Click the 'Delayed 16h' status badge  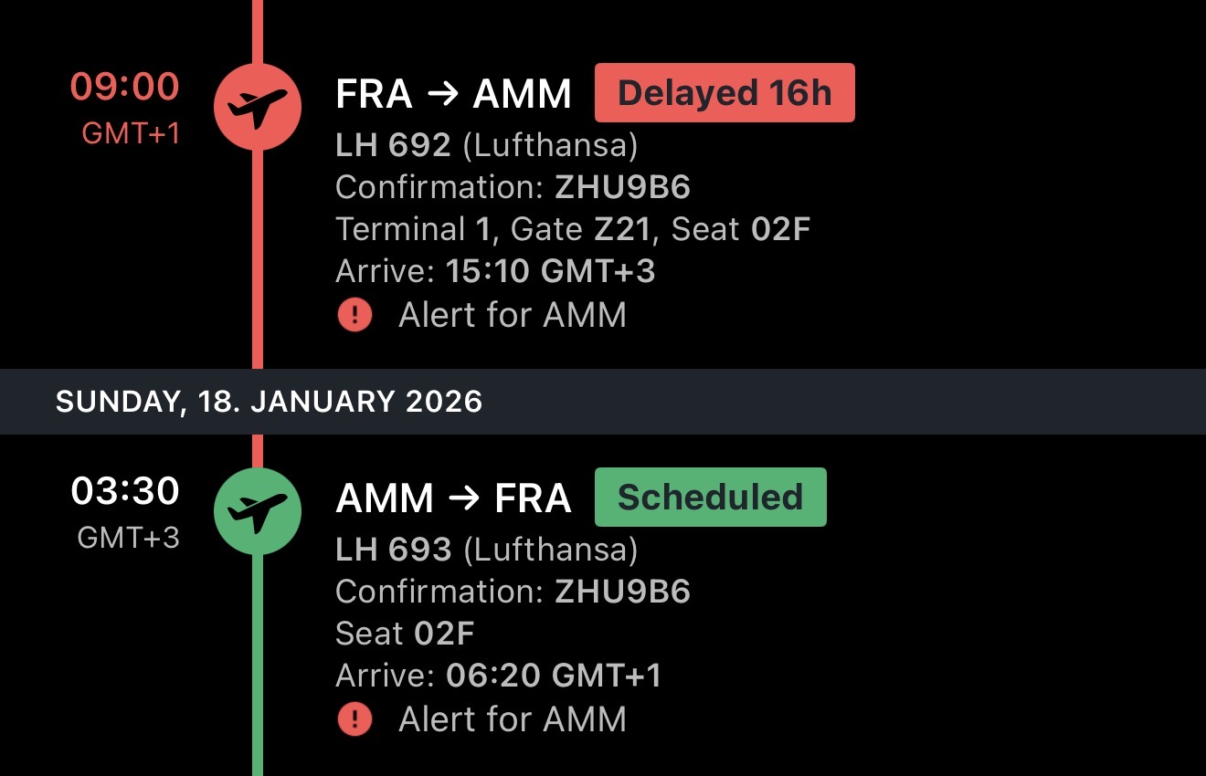[725, 91]
